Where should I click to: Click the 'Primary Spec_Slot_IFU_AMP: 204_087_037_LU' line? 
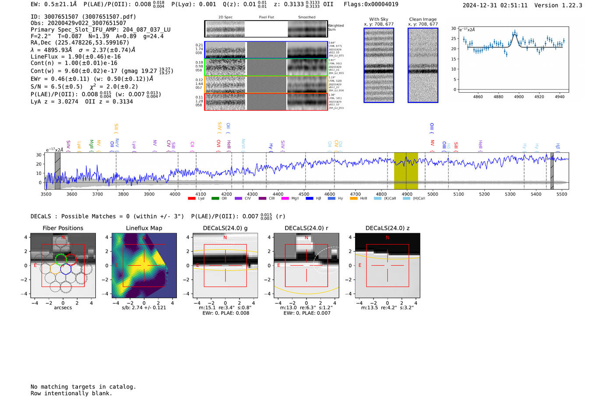pos(101,30)
